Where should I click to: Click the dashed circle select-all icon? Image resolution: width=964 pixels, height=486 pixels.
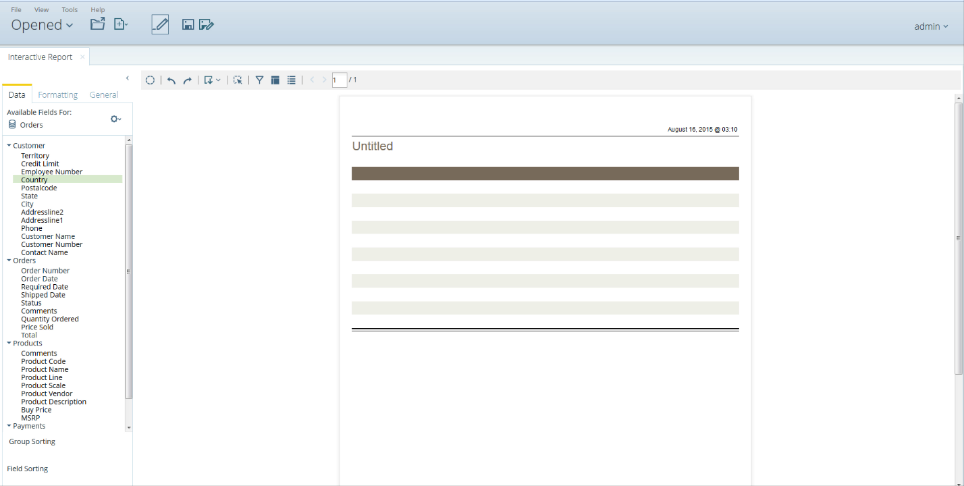[151, 80]
